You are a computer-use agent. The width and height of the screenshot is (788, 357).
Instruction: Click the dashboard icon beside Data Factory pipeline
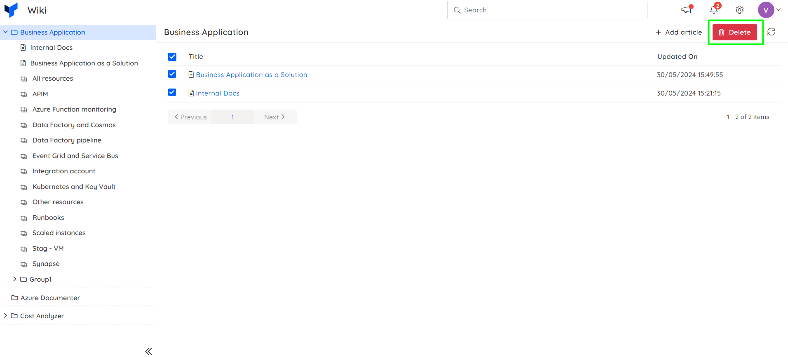pos(24,140)
